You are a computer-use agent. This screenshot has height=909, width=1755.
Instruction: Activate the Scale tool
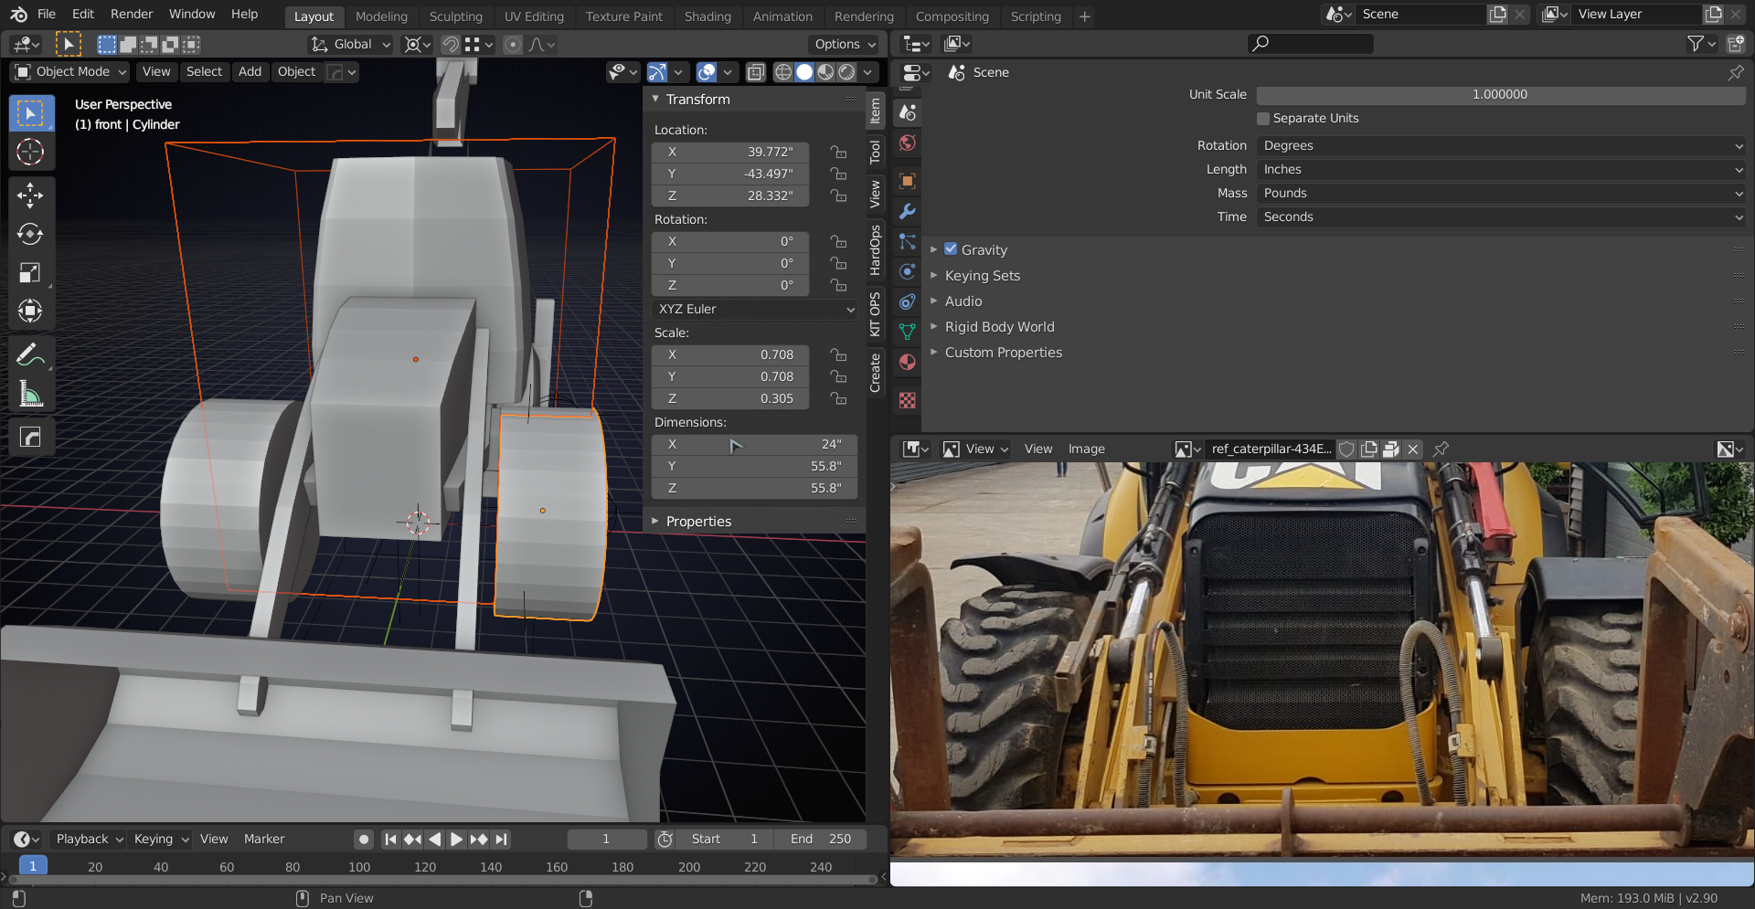point(30,272)
